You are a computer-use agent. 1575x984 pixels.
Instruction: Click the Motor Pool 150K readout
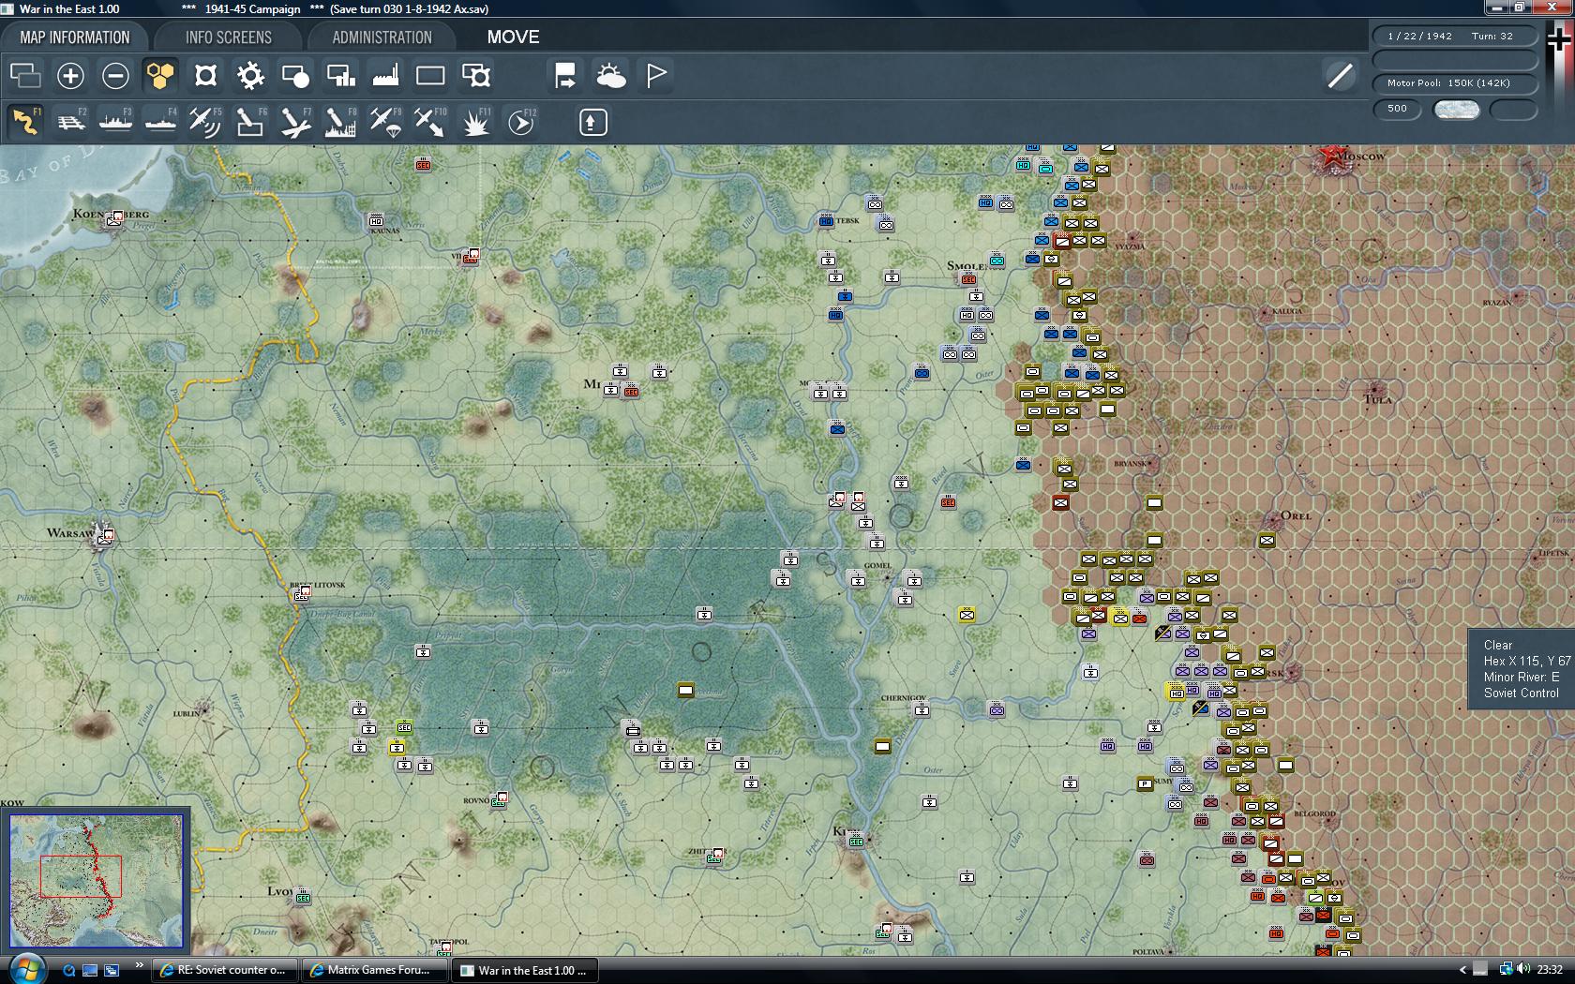(x=1455, y=82)
